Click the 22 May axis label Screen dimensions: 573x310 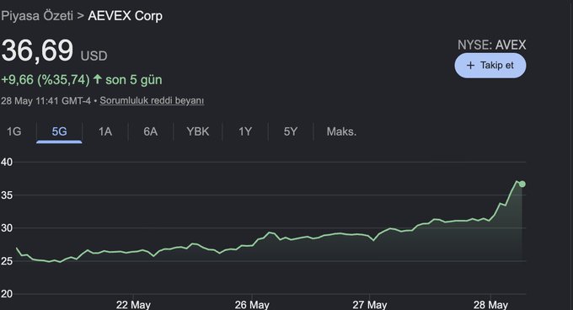pyautogui.click(x=133, y=304)
